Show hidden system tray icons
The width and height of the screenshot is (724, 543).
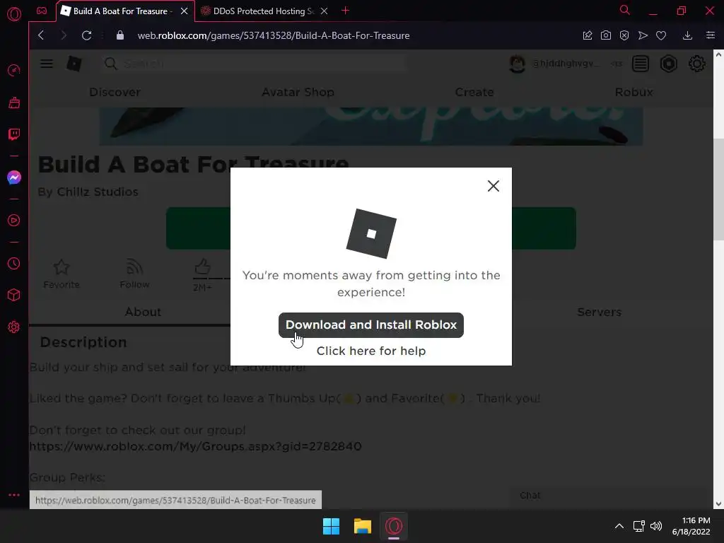point(619,526)
